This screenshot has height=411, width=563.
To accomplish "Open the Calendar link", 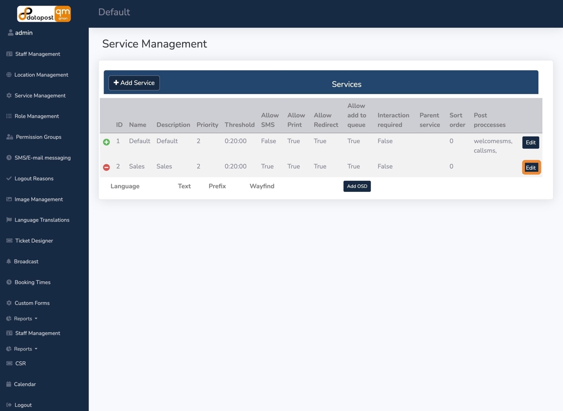I will 25,384.
